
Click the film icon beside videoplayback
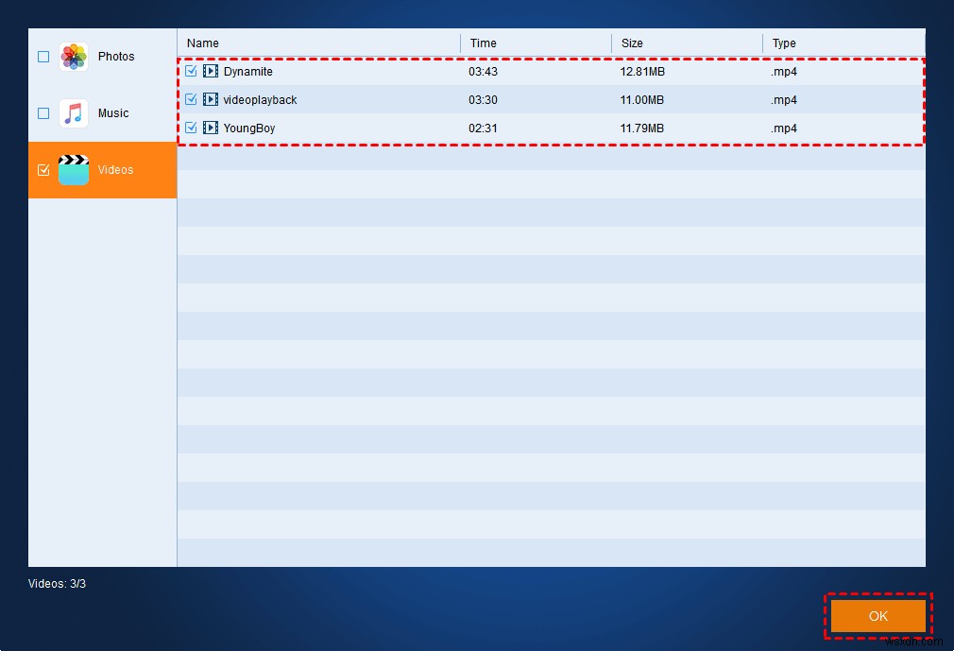coord(211,100)
